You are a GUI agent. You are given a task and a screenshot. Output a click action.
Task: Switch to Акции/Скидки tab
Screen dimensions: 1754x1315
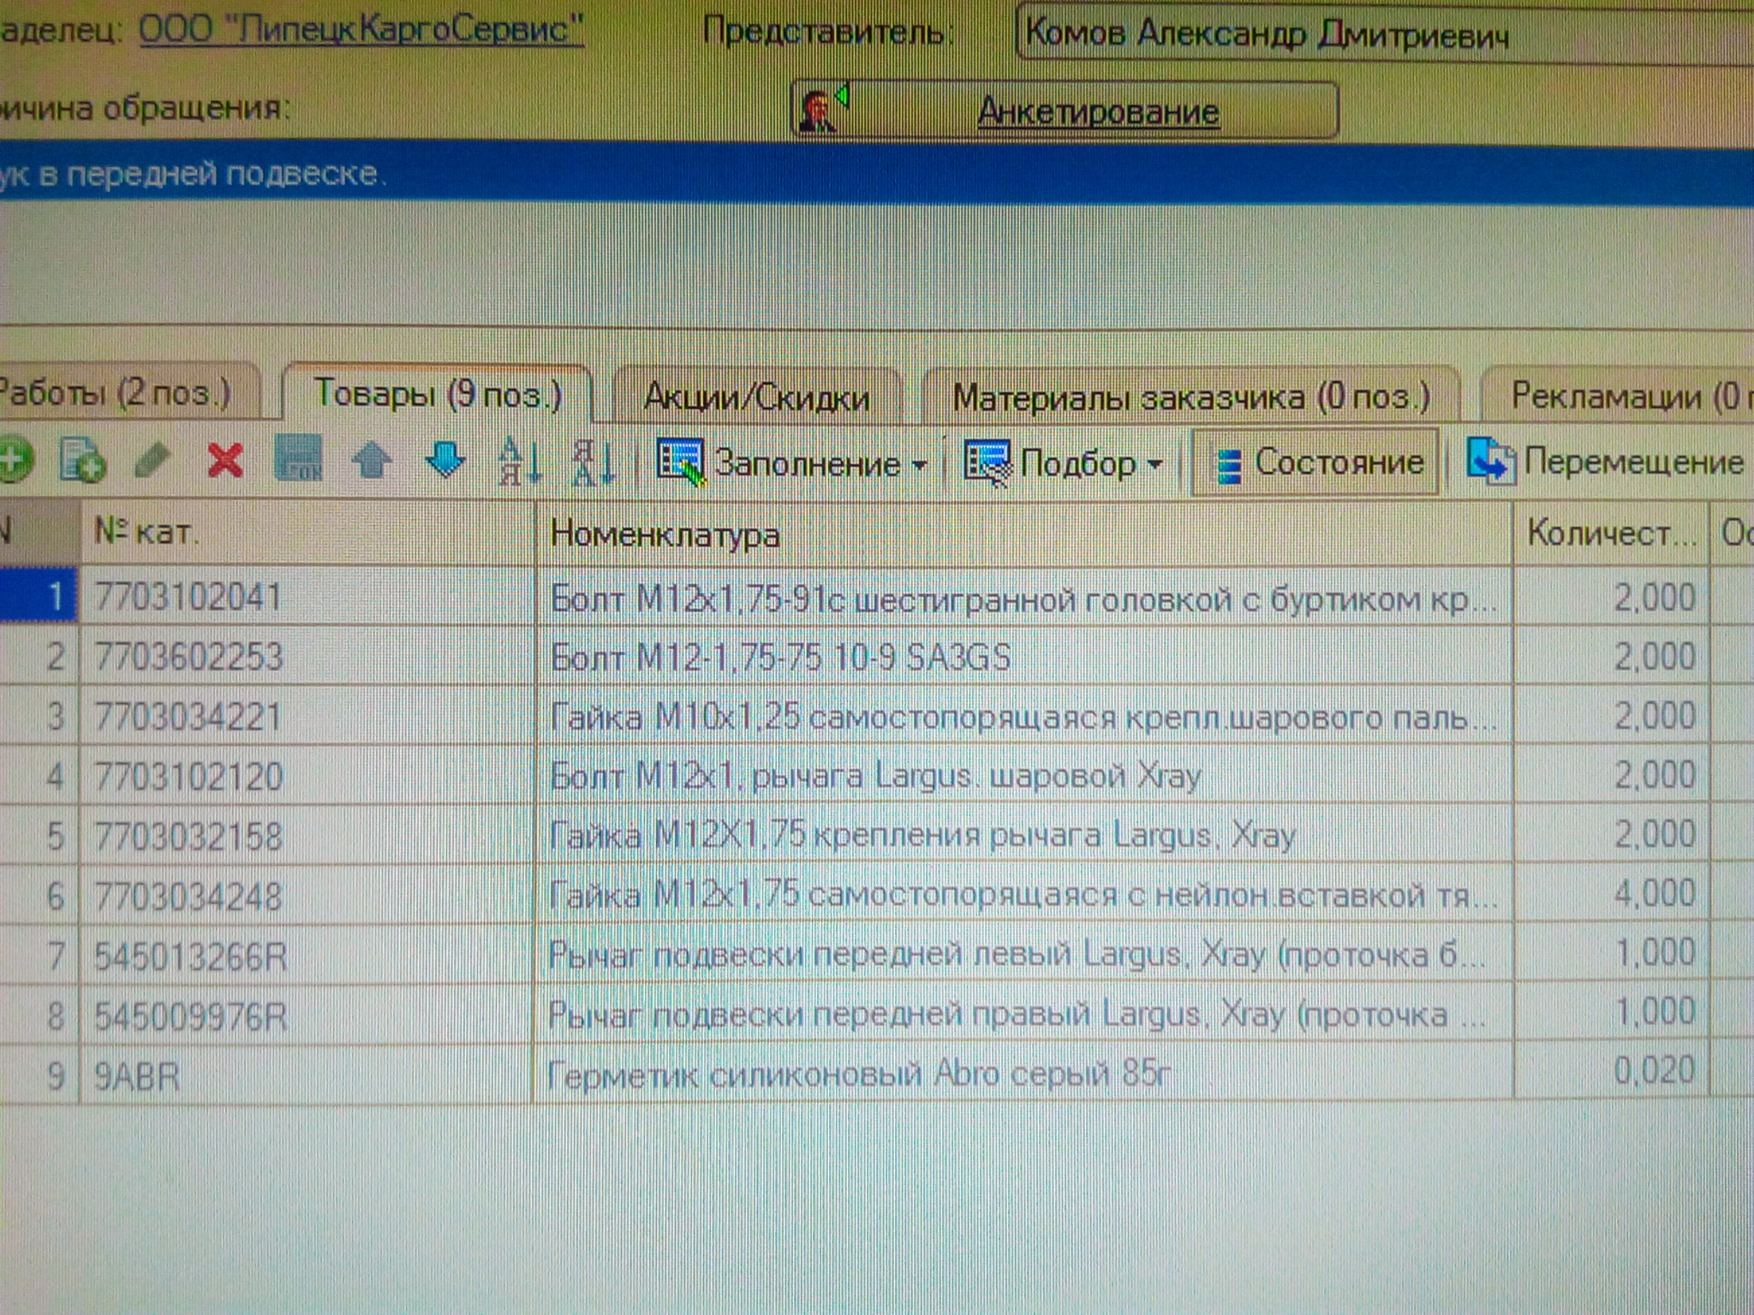click(756, 397)
